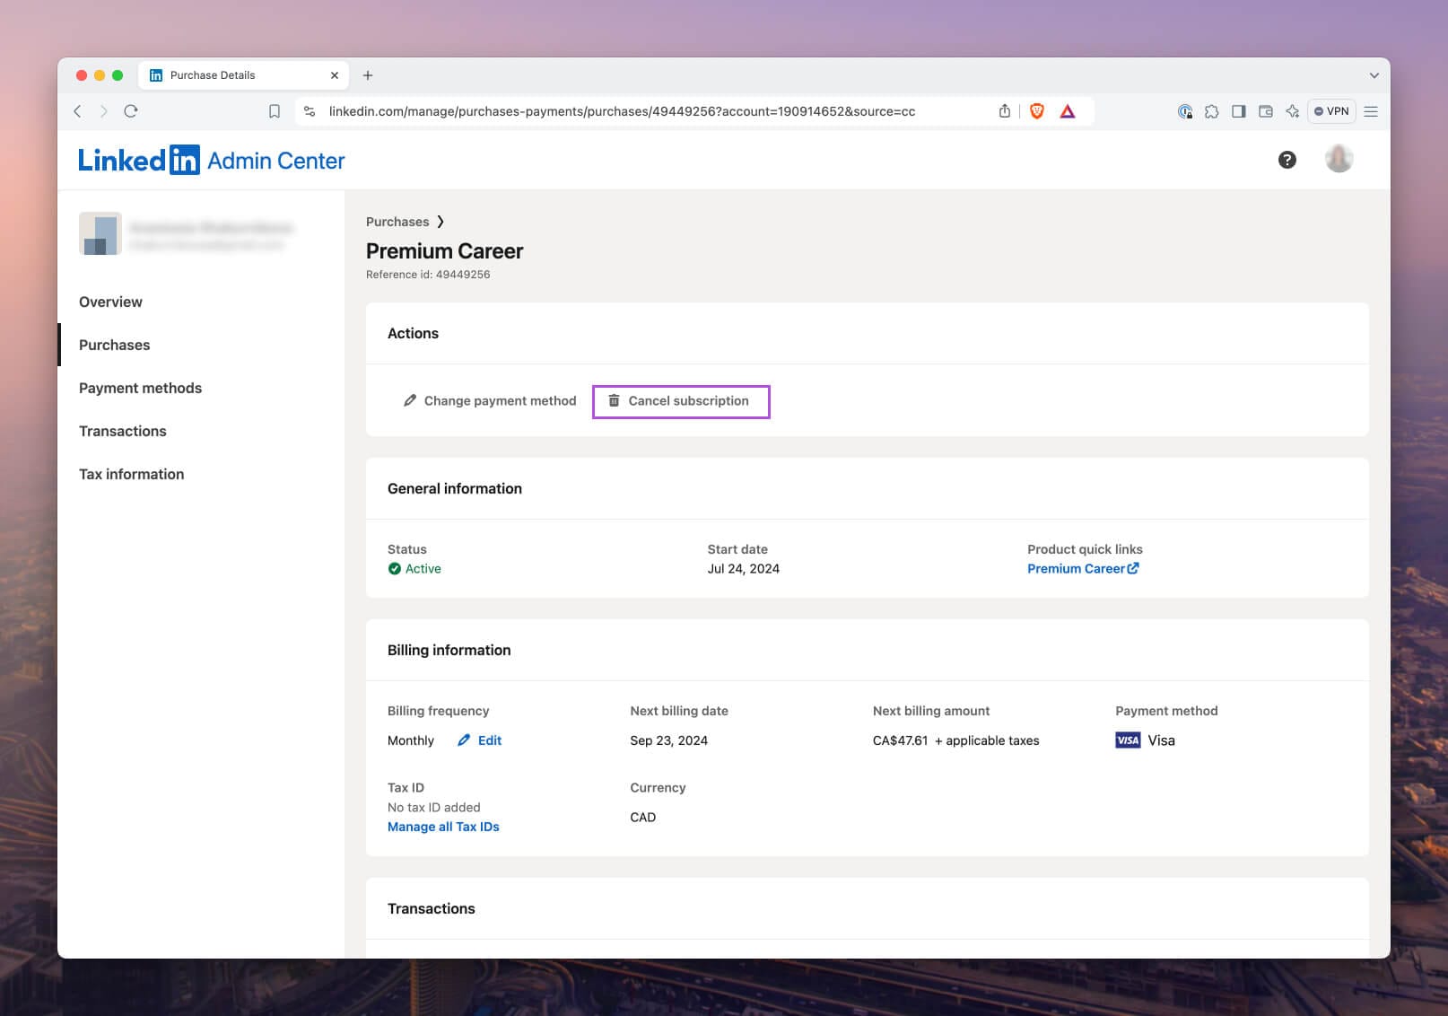
Task: Bookmark this page via bookmark icon
Action: click(275, 111)
